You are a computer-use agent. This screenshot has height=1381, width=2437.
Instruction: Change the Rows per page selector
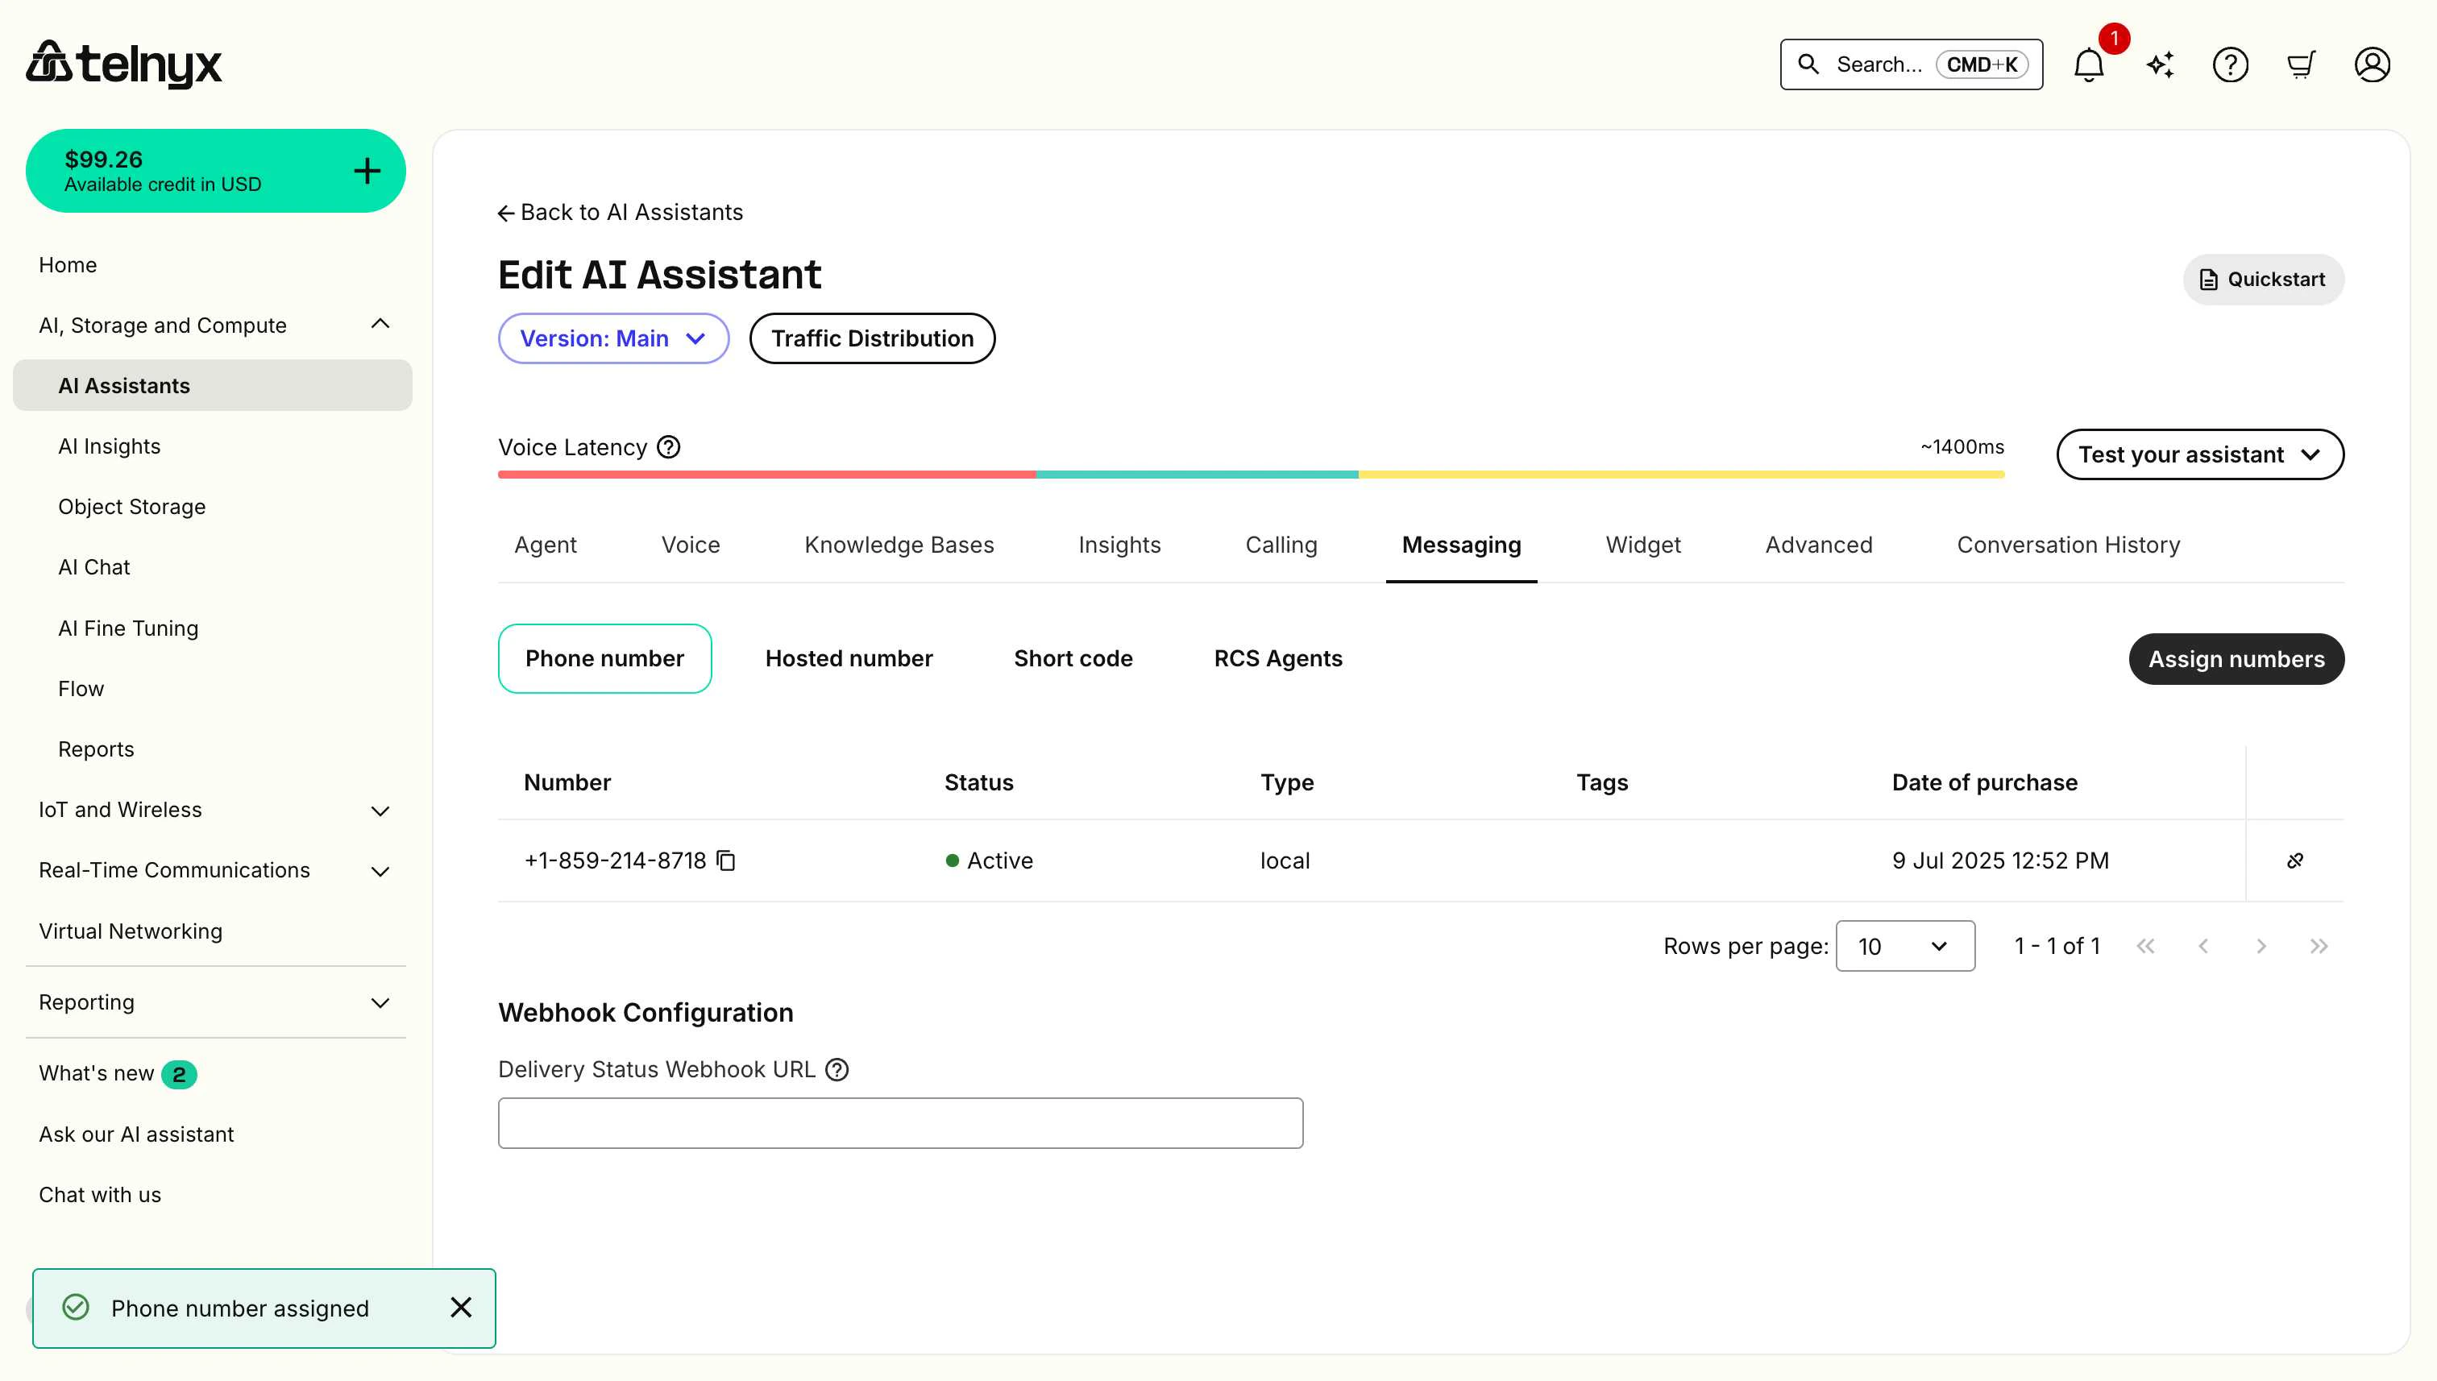pos(1904,946)
